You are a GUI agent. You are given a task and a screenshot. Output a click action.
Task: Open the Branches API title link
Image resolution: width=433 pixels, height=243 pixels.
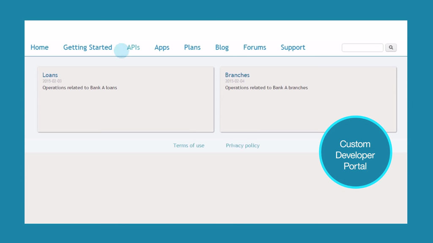(x=237, y=75)
